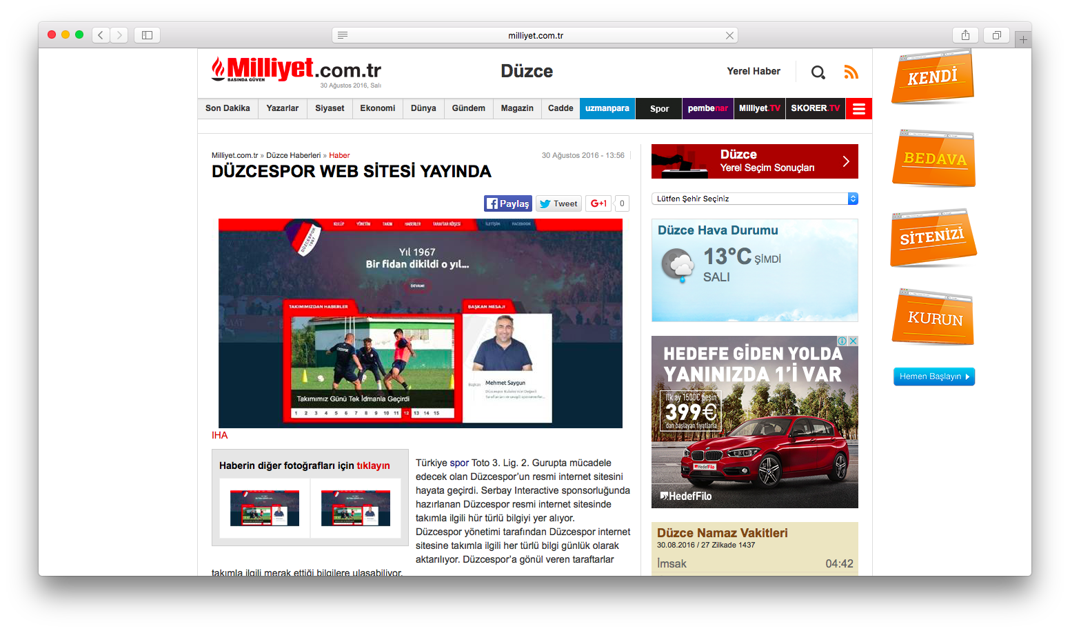
Task: Open the black Spor tab
Action: (x=659, y=108)
